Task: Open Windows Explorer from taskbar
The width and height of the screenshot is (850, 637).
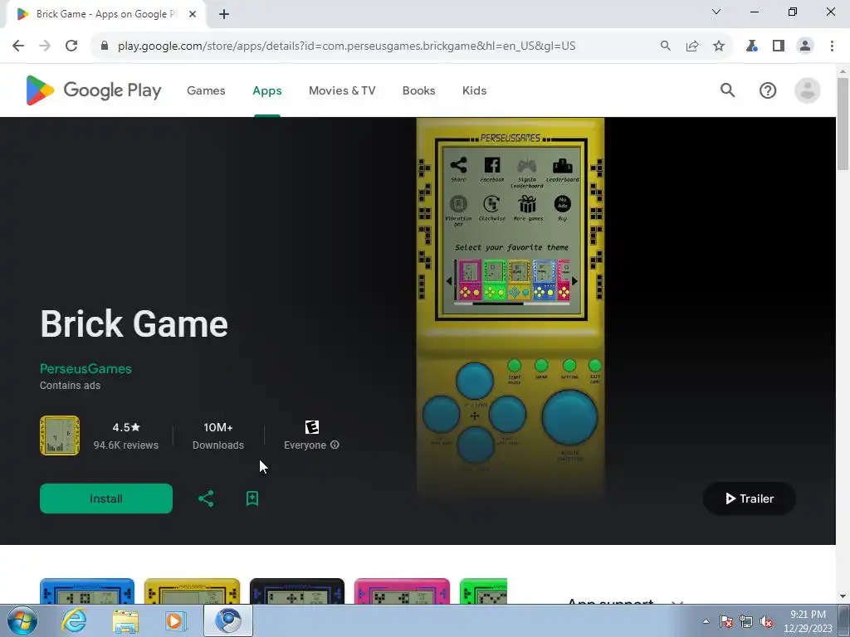Action: click(x=125, y=620)
